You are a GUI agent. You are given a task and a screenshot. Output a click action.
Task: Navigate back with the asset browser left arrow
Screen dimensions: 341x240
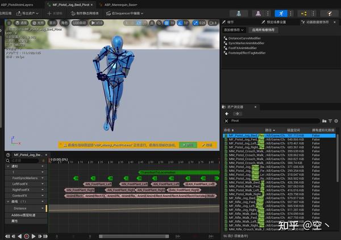227,114
